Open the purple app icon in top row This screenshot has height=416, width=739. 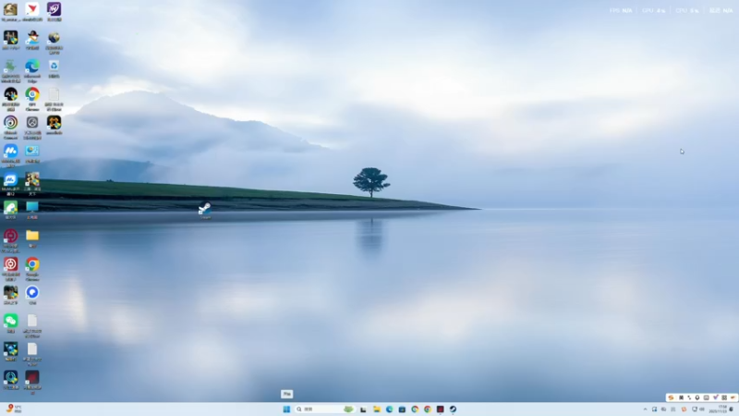point(54,11)
